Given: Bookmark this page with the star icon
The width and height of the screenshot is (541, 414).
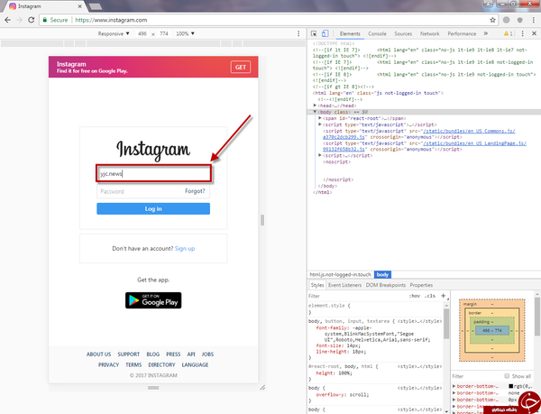Looking at the screenshot, I should (x=492, y=20).
